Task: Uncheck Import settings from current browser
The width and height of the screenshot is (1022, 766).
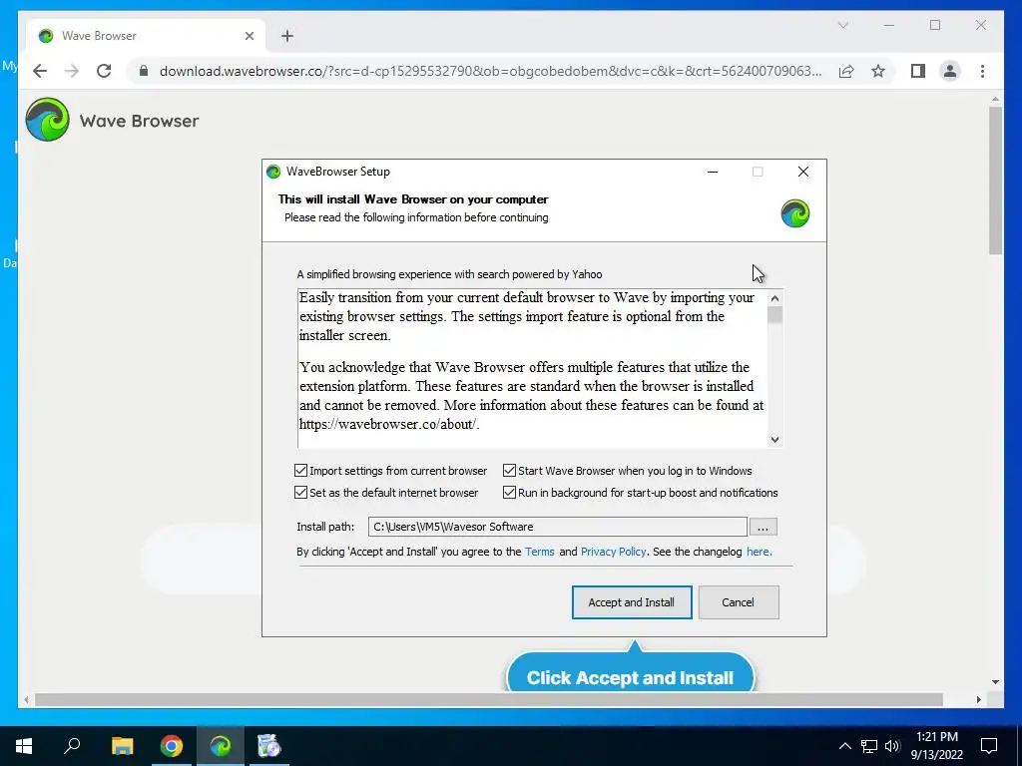Action: pyautogui.click(x=300, y=471)
